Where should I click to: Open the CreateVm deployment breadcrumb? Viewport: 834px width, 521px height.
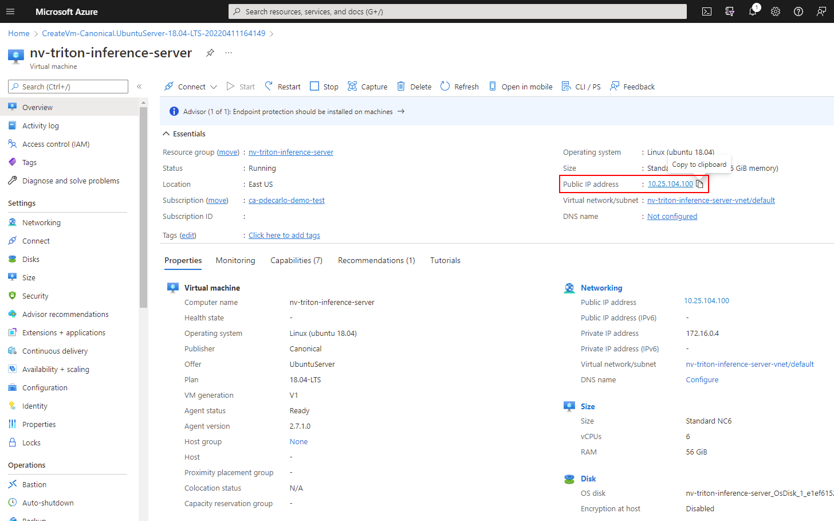coord(154,33)
